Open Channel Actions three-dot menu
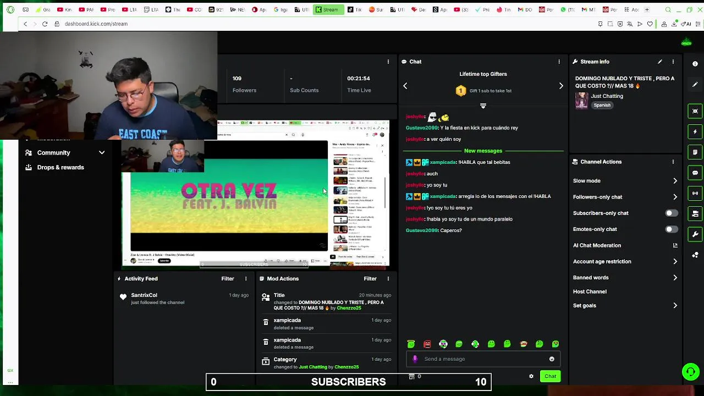Screen dimensions: 704x396 tap(673, 162)
